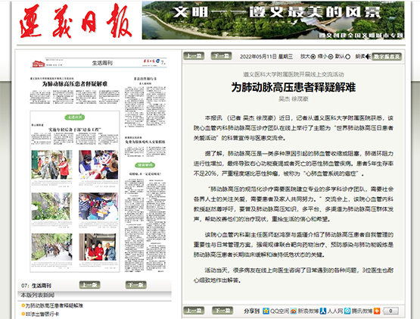Open the 数字报首页 home button
Screen dimensions: 420x319
point(387,57)
